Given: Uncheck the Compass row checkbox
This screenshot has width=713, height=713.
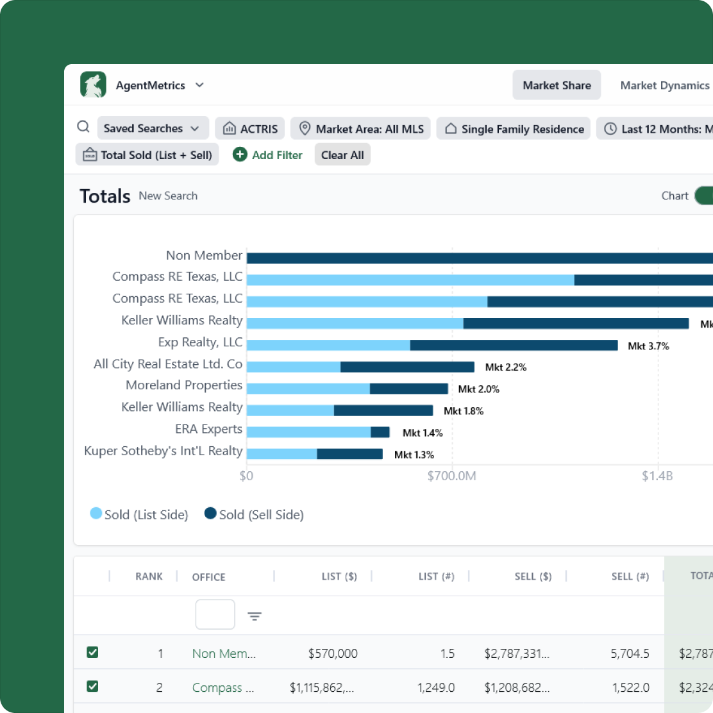Looking at the screenshot, I should [x=92, y=687].
